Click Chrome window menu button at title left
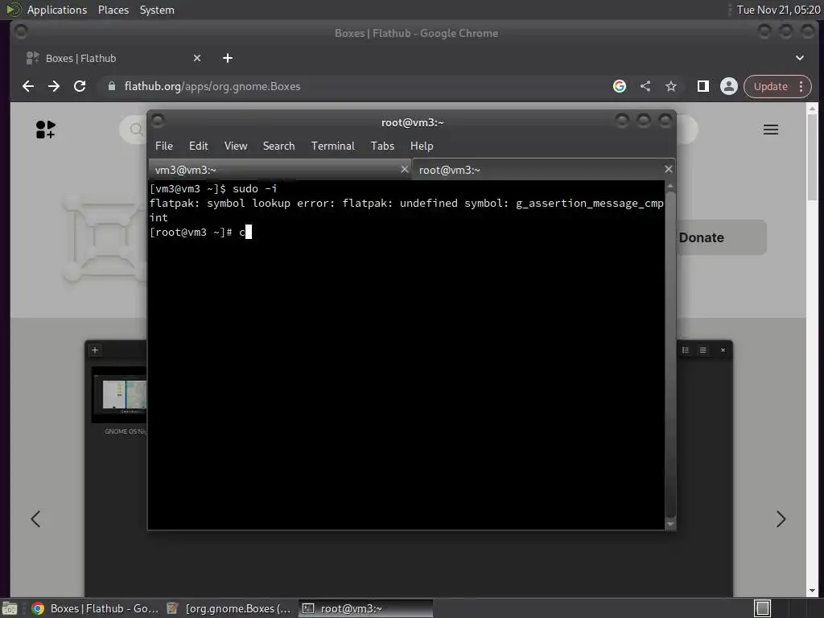The width and height of the screenshot is (824, 618). 21,31
